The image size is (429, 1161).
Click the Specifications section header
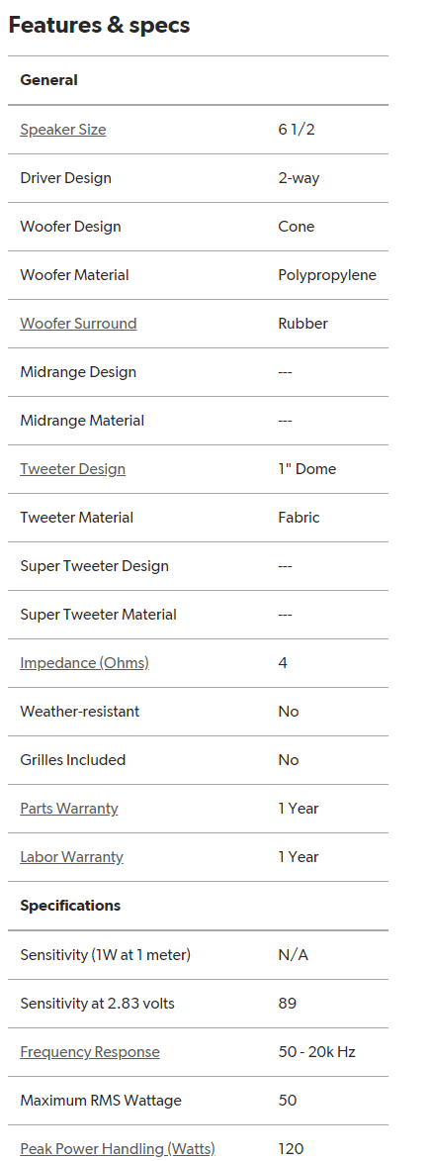coord(70,906)
